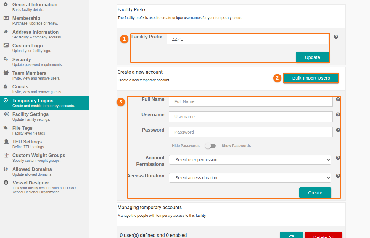
Task: Click the help icon beside Full Name
Action: [x=338, y=99]
